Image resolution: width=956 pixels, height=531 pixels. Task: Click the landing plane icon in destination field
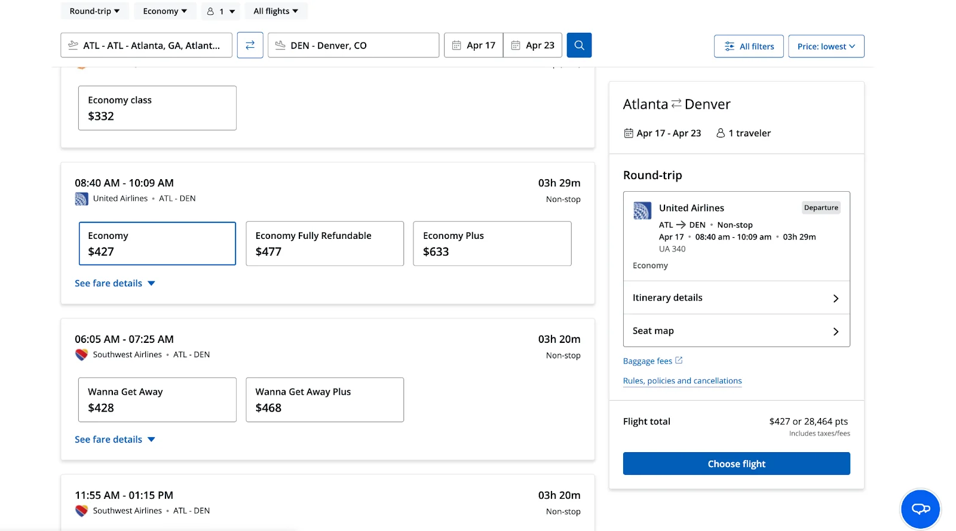280,45
